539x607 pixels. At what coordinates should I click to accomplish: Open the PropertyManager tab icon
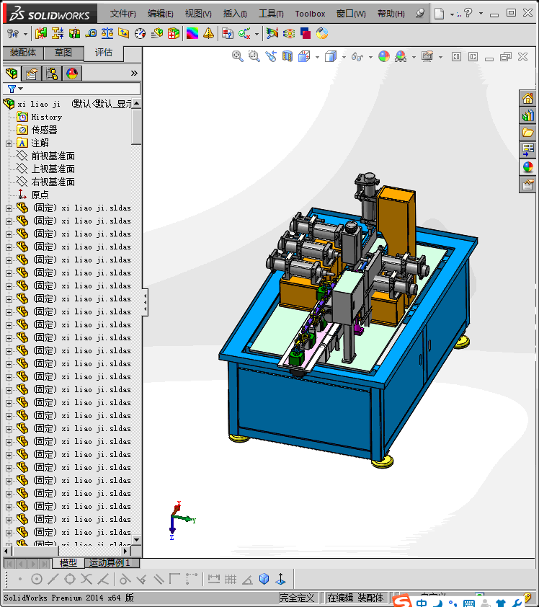coord(32,73)
